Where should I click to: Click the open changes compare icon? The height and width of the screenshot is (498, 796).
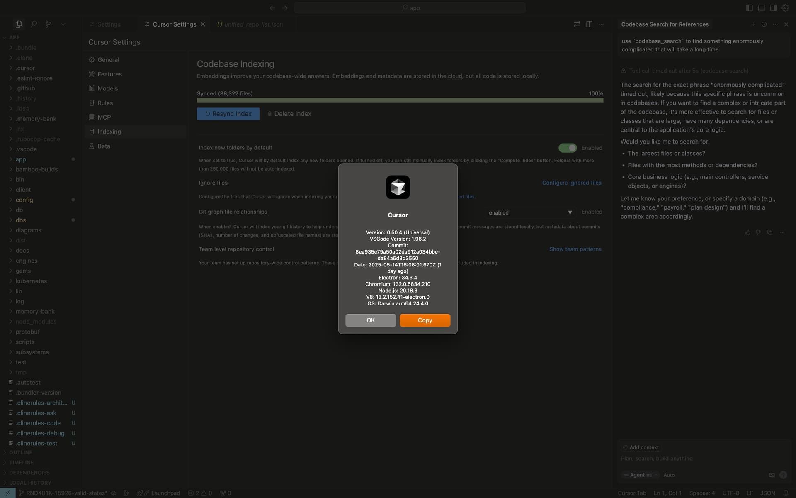[577, 24]
